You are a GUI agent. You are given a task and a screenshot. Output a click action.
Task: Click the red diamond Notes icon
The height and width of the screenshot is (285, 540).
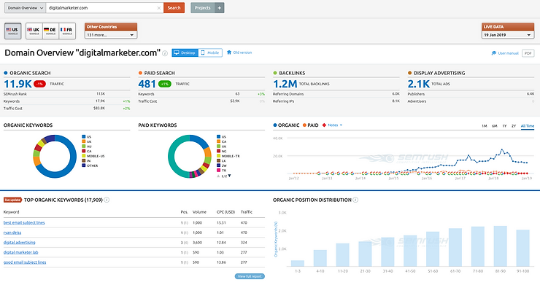(x=324, y=125)
